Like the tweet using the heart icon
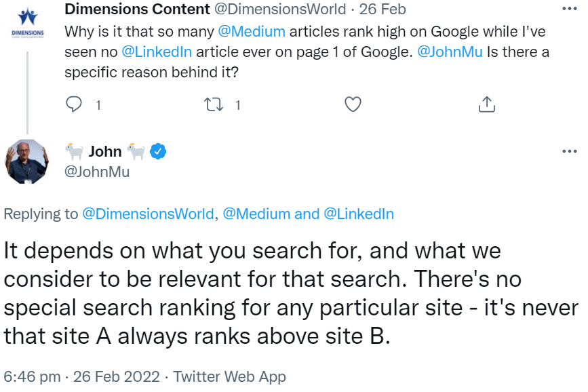The width and height of the screenshot is (588, 392). [x=352, y=104]
